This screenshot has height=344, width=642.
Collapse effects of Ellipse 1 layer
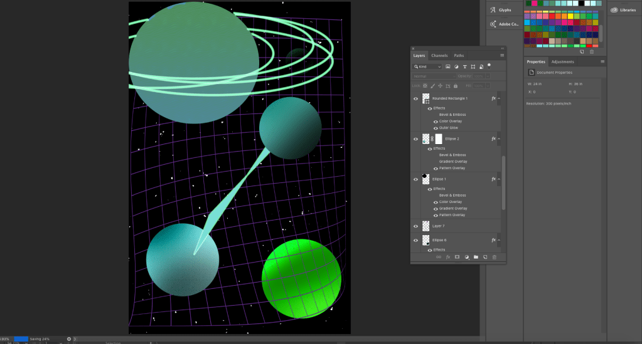pos(500,179)
